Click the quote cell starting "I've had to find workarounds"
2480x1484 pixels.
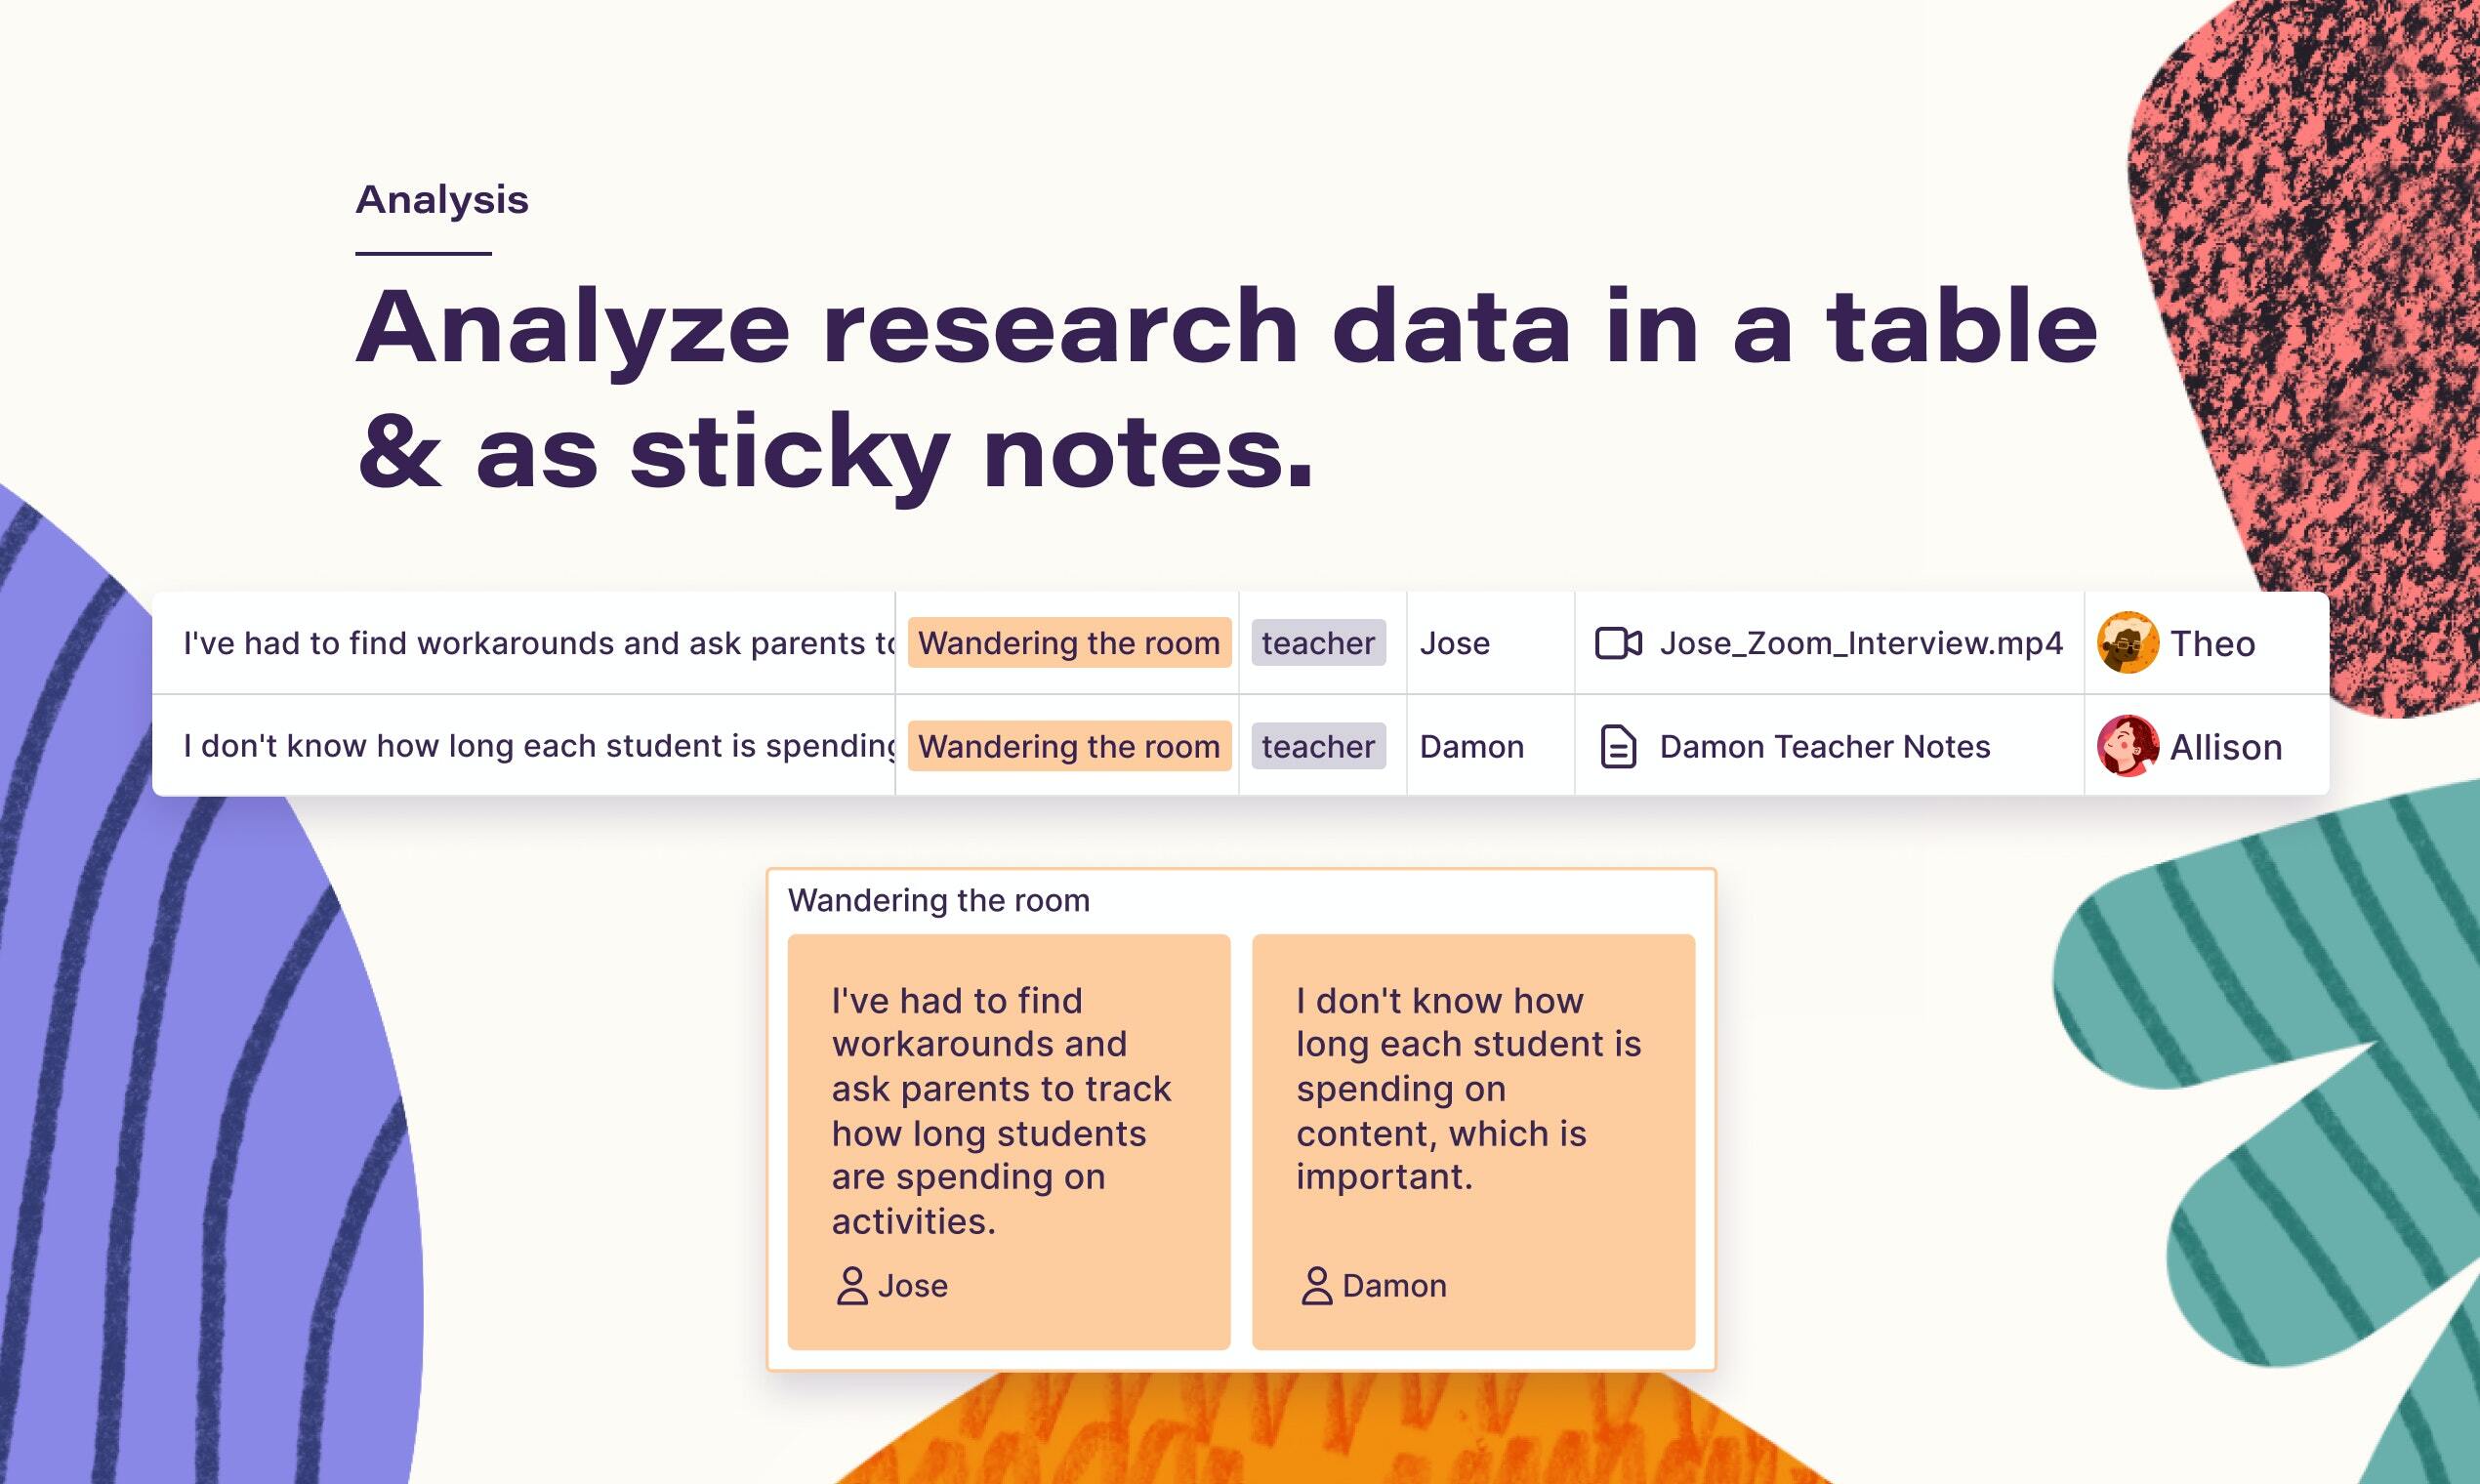click(x=525, y=643)
